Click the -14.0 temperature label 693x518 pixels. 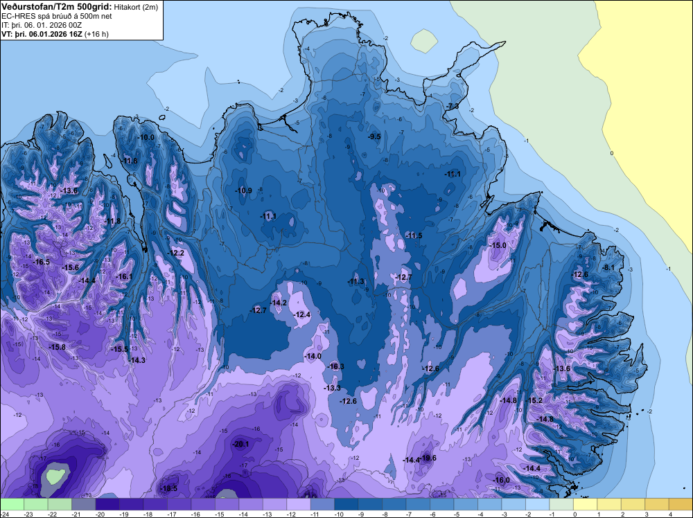pyautogui.click(x=313, y=356)
